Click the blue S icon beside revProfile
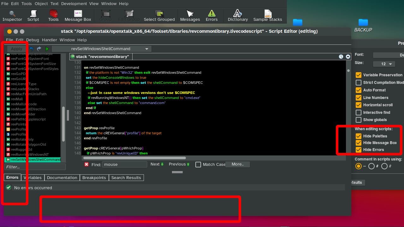The height and width of the screenshot is (227, 404). point(8,134)
